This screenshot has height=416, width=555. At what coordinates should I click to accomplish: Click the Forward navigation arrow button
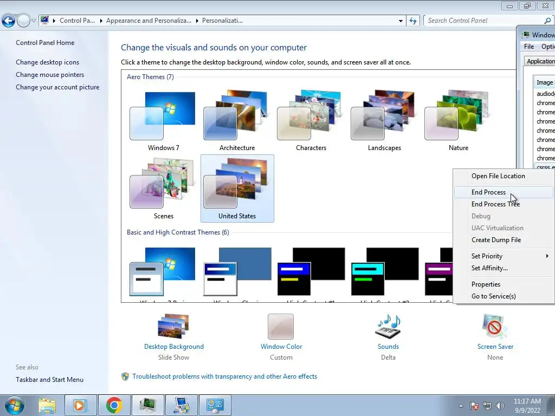[x=23, y=21]
